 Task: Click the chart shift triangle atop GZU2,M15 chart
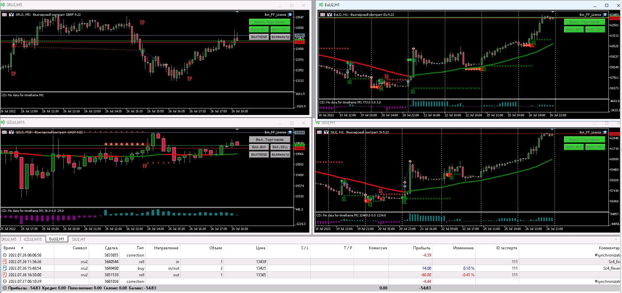(237, 130)
